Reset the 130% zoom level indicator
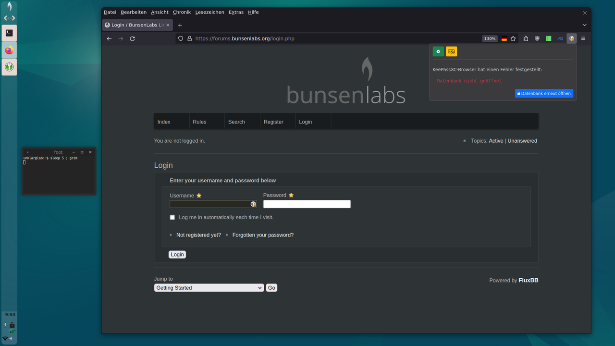The width and height of the screenshot is (615, 346). point(490,38)
